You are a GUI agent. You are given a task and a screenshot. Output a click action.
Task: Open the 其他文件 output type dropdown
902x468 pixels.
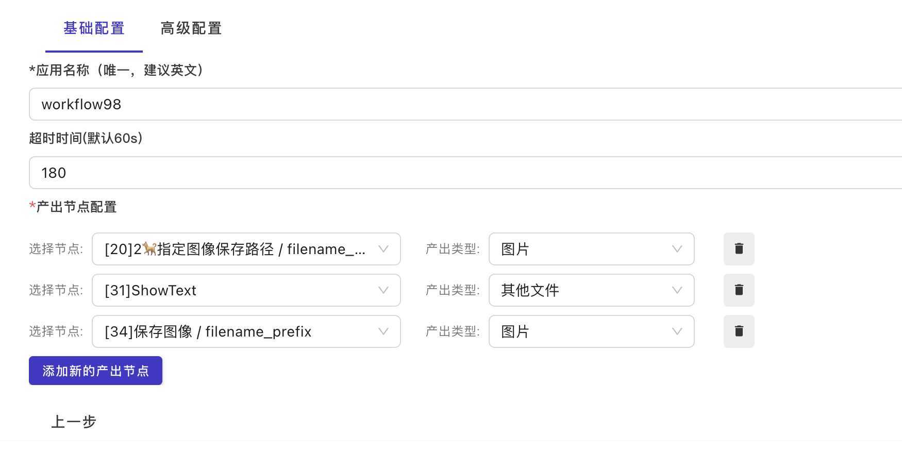(x=592, y=290)
